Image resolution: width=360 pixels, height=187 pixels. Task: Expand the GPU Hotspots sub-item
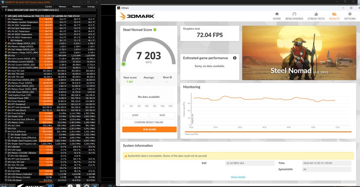pos(6,40)
